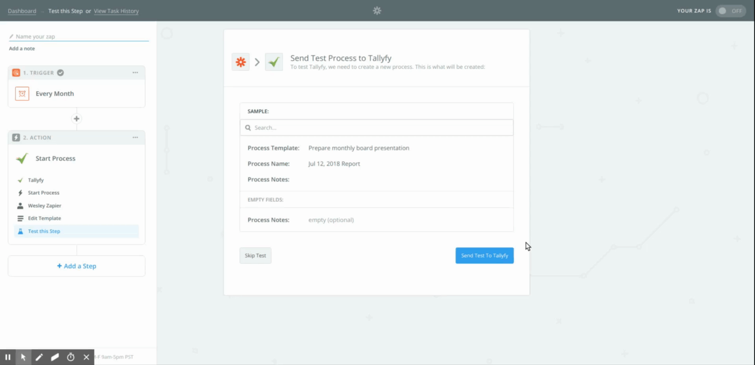Click the Zapier icon in test header

pyautogui.click(x=241, y=62)
